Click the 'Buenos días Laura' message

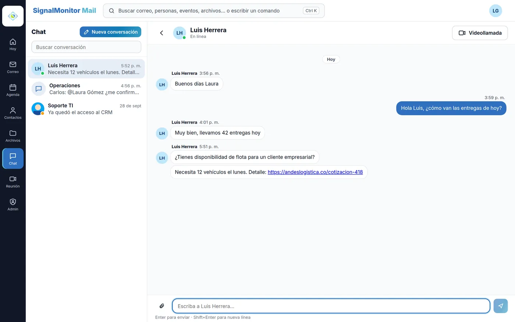point(197,84)
